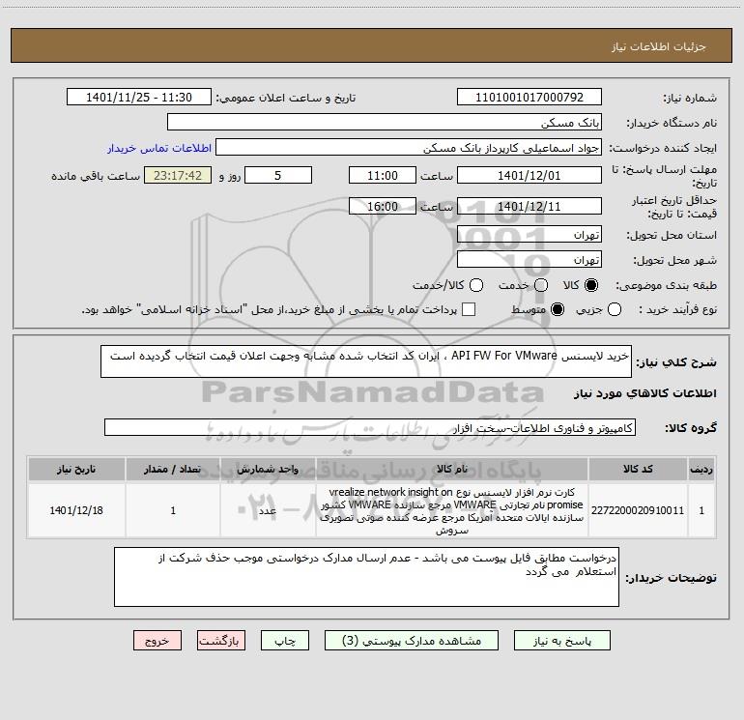
Task: Click the پاسخ به نیاز button
Action: pyautogui.click(x=561, y=641)
